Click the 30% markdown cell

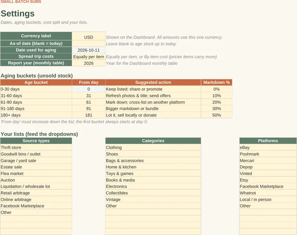click(217, 108)
